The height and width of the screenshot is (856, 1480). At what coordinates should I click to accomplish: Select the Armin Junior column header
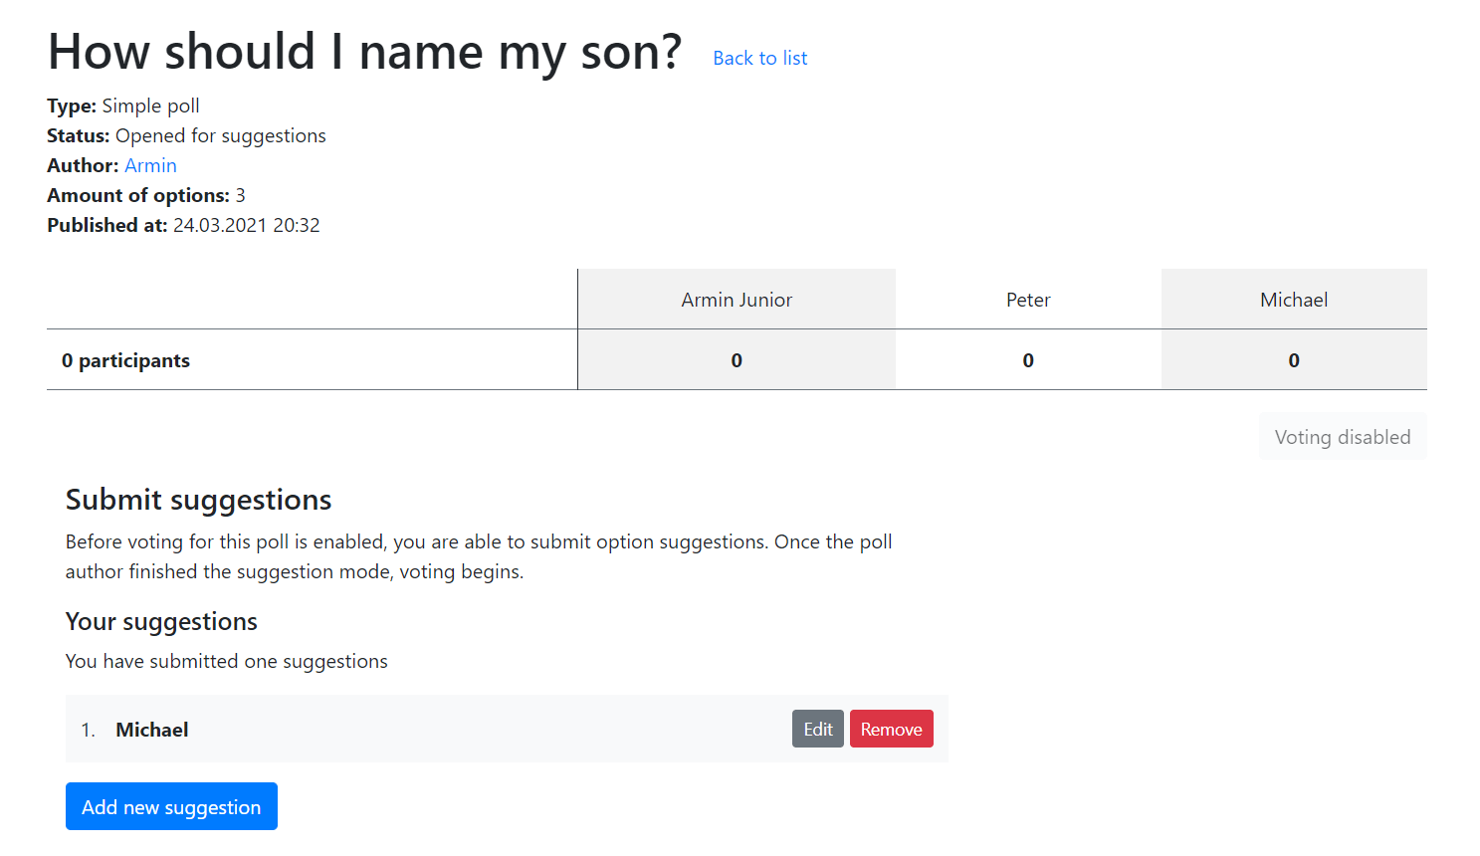click(737, 300)
